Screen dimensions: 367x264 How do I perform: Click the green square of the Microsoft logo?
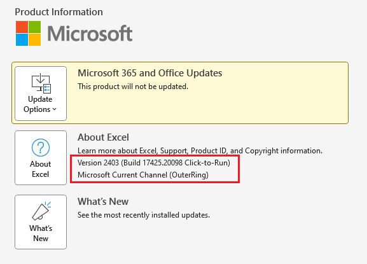[x=34, y=27]
